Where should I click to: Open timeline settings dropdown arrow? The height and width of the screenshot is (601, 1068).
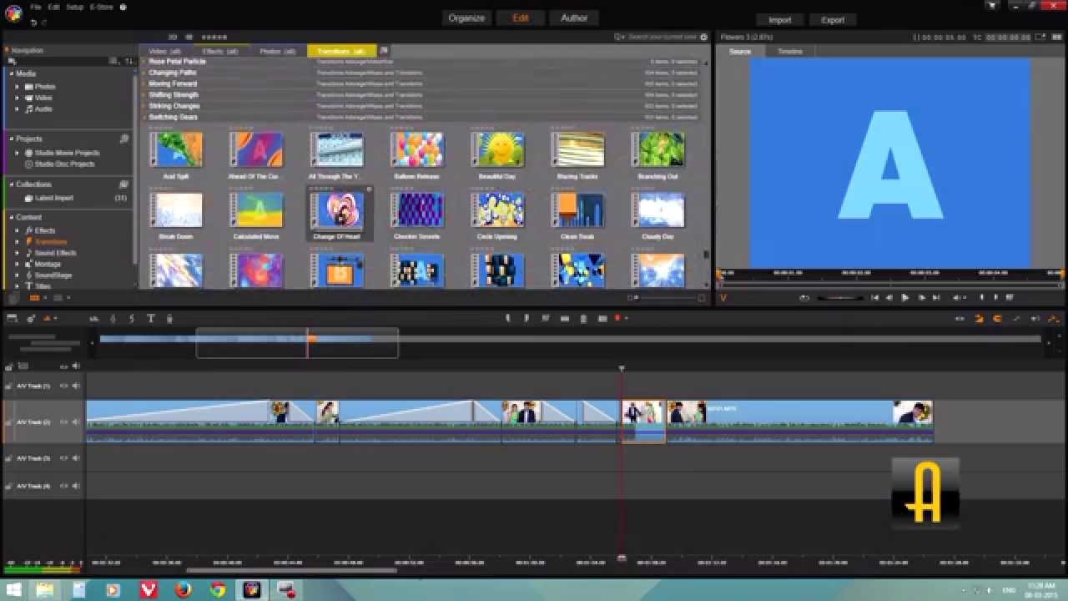(x=56, y=318)
